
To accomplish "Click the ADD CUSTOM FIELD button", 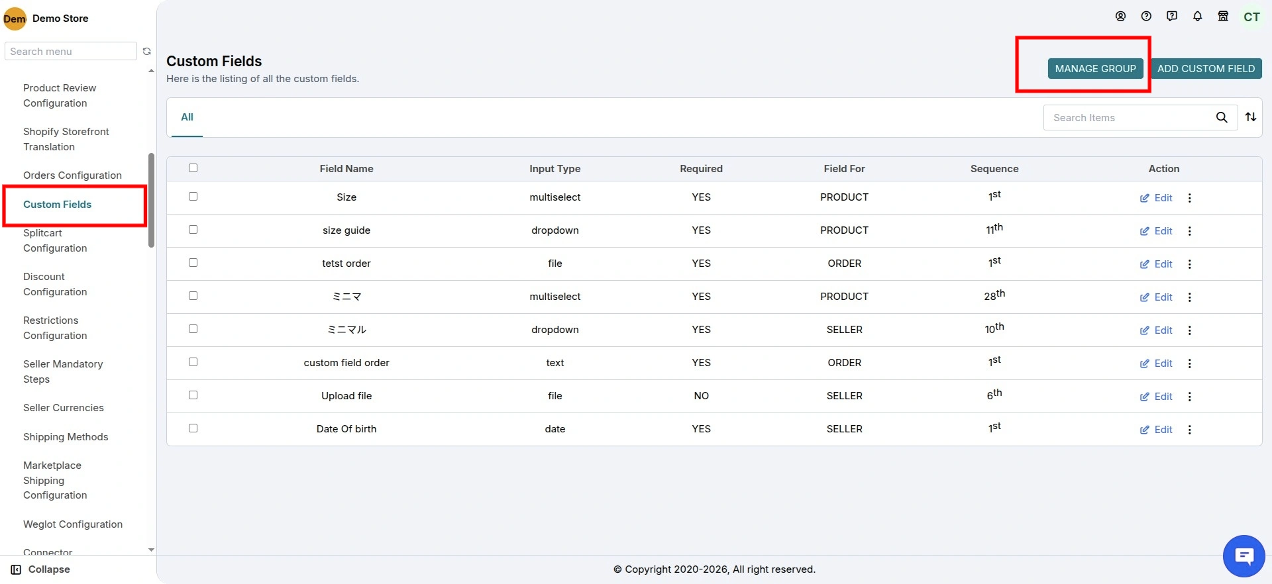I will (1206, 69).
